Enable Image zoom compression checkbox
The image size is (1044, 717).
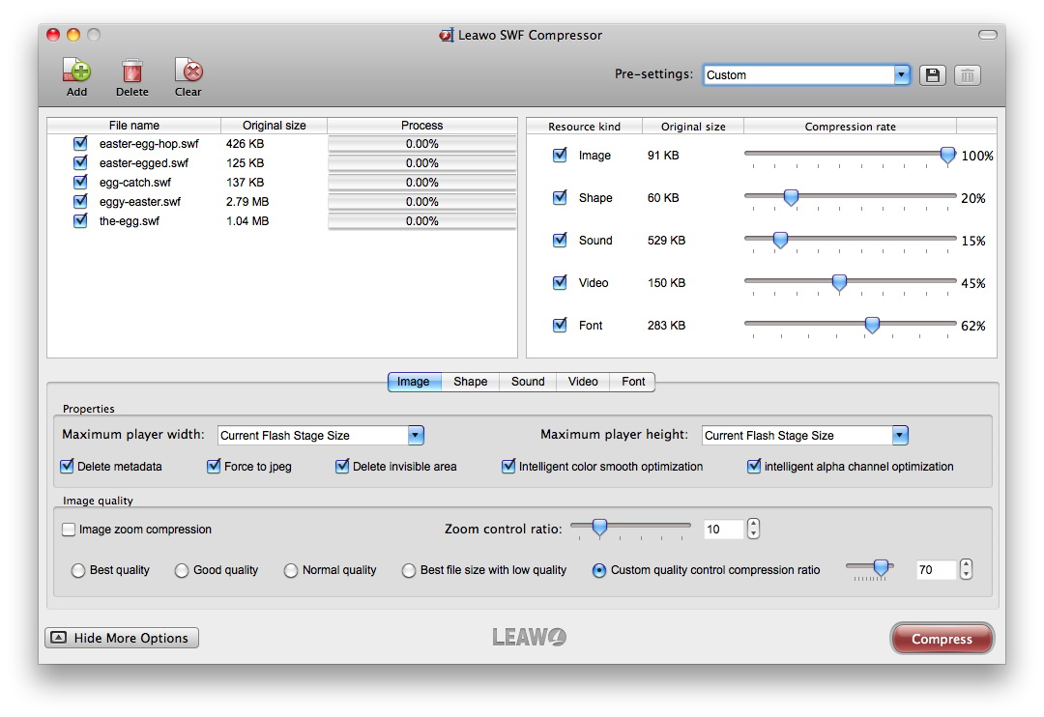pos(69,530)
